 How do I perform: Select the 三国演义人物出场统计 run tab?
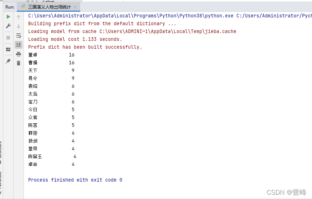48,7
